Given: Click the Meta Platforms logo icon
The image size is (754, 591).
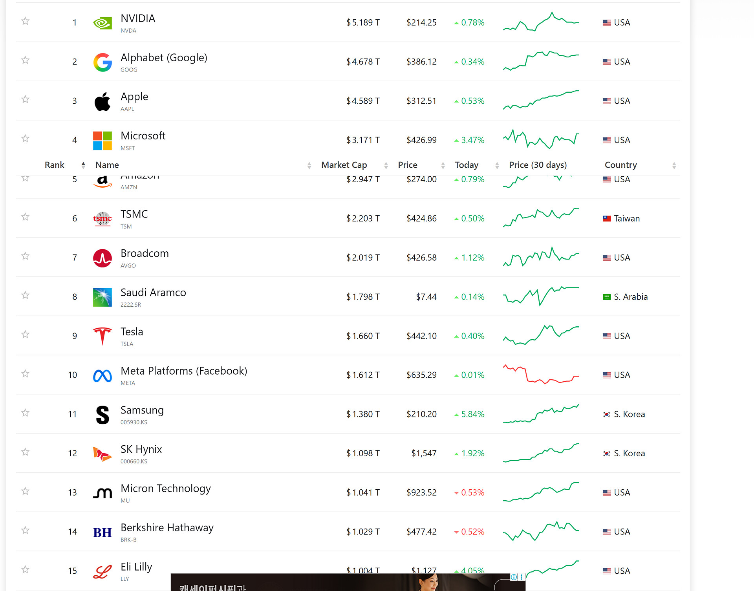Looking at the screenshot, I should click(102, 376).
